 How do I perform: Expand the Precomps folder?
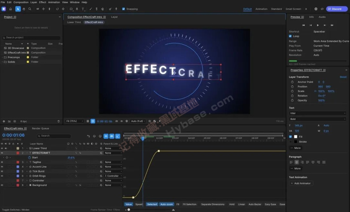point(2,58)
